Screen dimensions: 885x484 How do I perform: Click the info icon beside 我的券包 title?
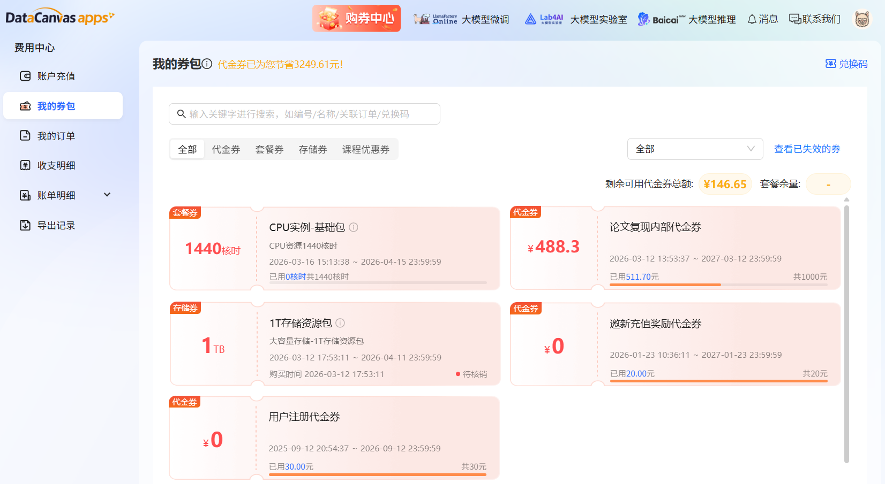point(207,64)
